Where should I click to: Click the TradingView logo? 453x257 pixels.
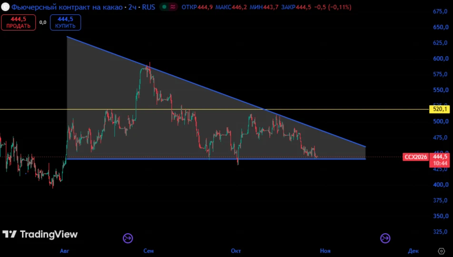click(x=40, y=234)
